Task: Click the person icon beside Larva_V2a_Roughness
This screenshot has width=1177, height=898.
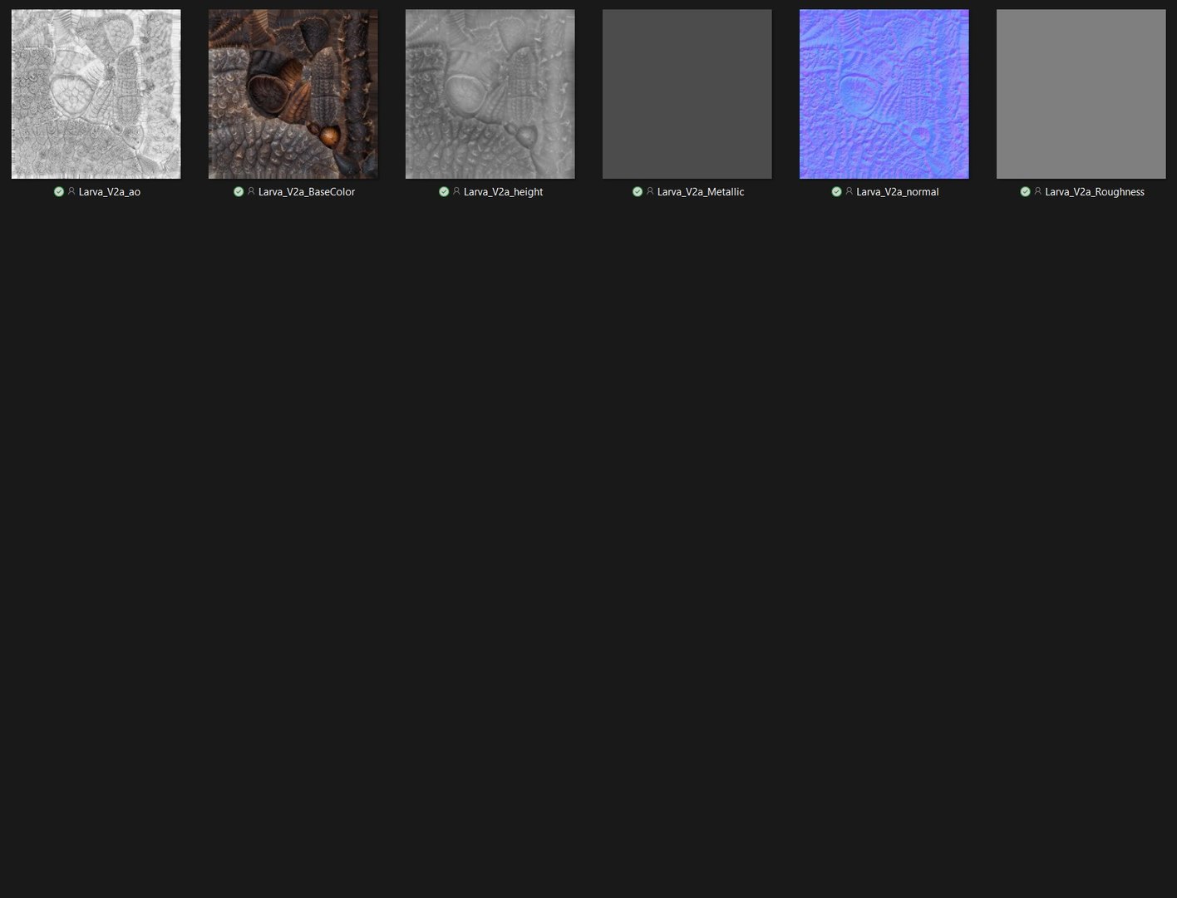Action: 1037,191
